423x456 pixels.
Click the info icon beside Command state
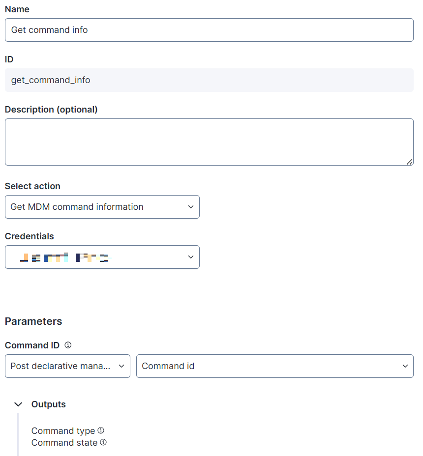coord(103,442)
